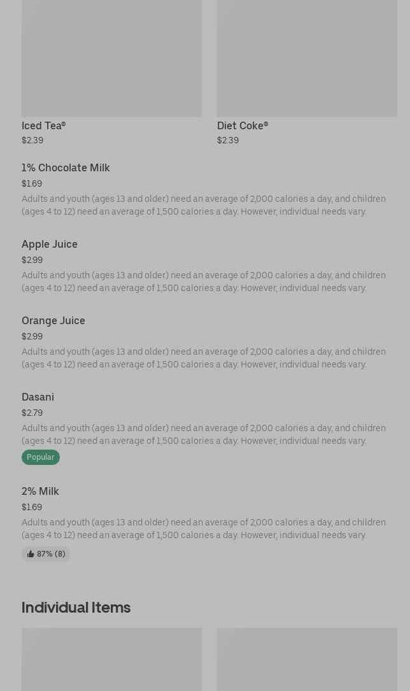Pick the Orange Juice menu item
The width and height of the screenshot is (410, 691).
pyautogui.click(x=53, y=321)
